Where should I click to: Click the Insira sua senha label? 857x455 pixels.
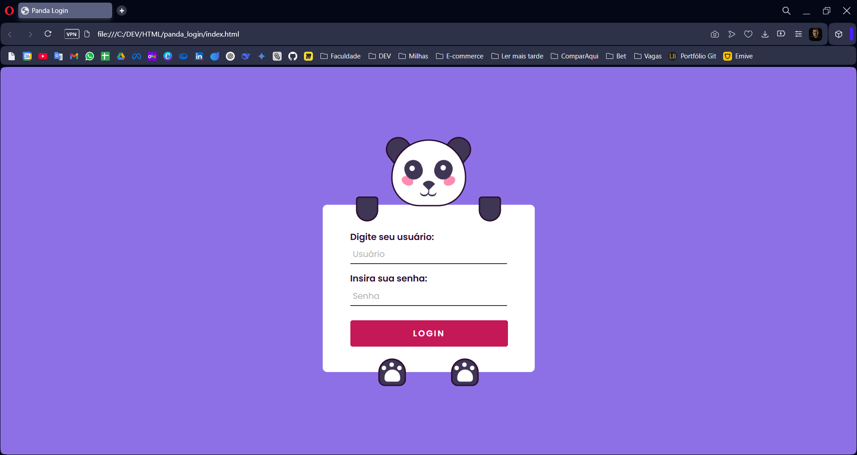tap(389, 278)
